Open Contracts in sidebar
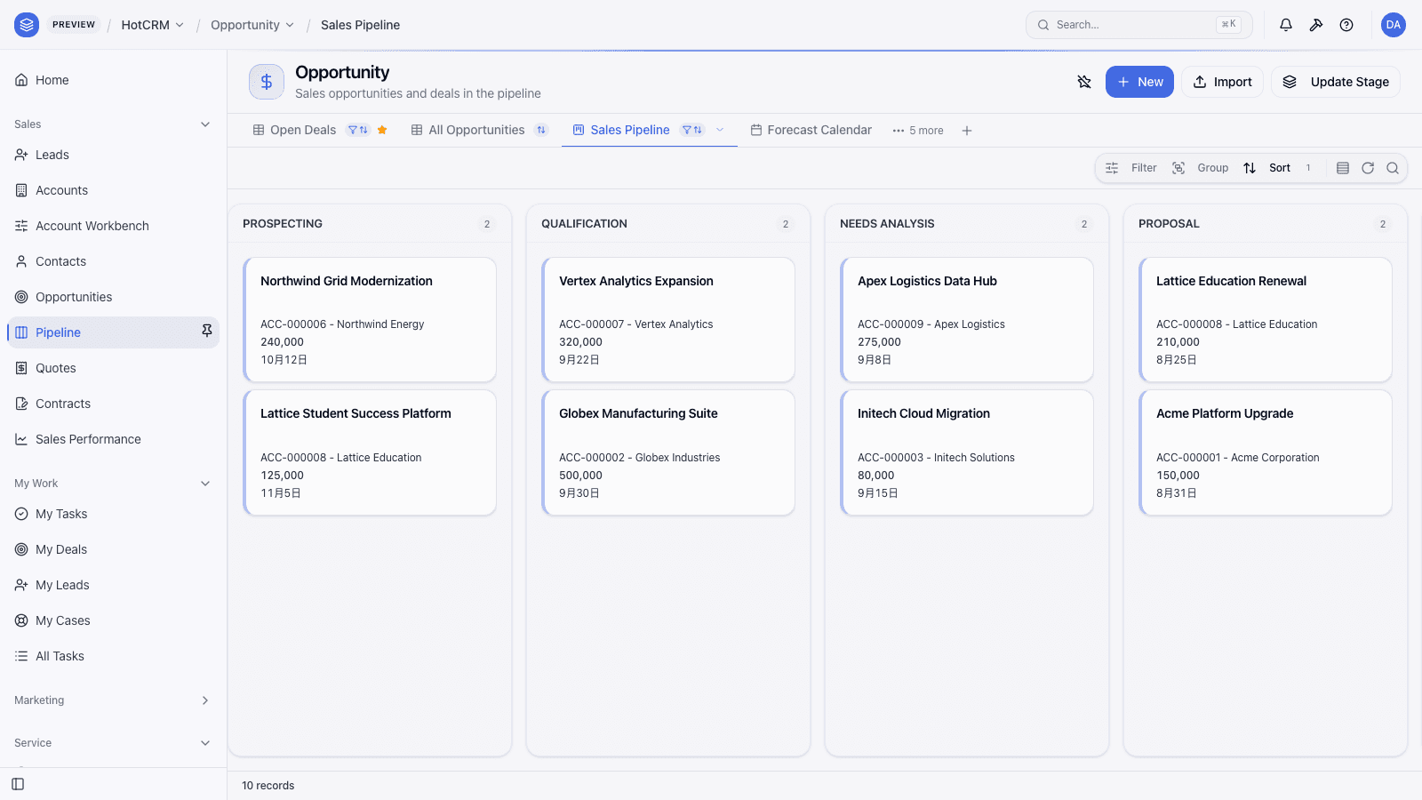1422x800 pixels. pyautogui.click(x=114, y=404)
